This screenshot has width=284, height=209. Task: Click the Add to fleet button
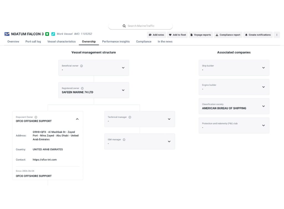(x=177, y=35)
